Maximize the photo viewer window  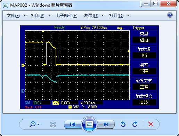click(x=155, y=4)
